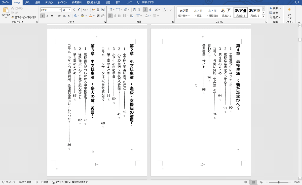Viewport: 302px width, 185px height.
Task: Show or hide paragraph marks
Action: pos(171,10)
